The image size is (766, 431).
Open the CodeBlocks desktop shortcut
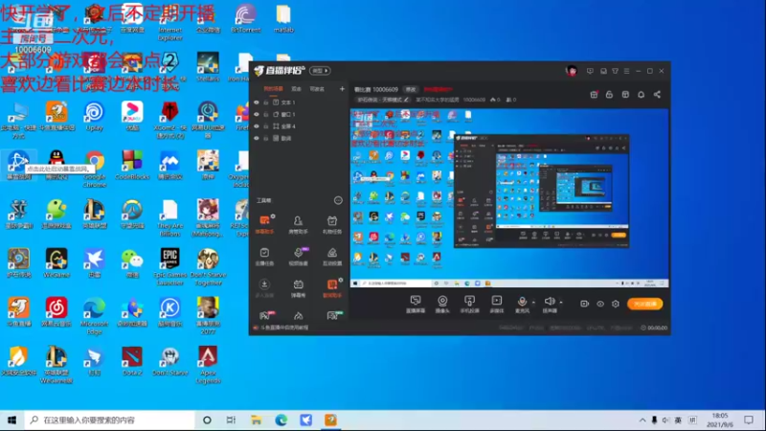coord(132,165)
